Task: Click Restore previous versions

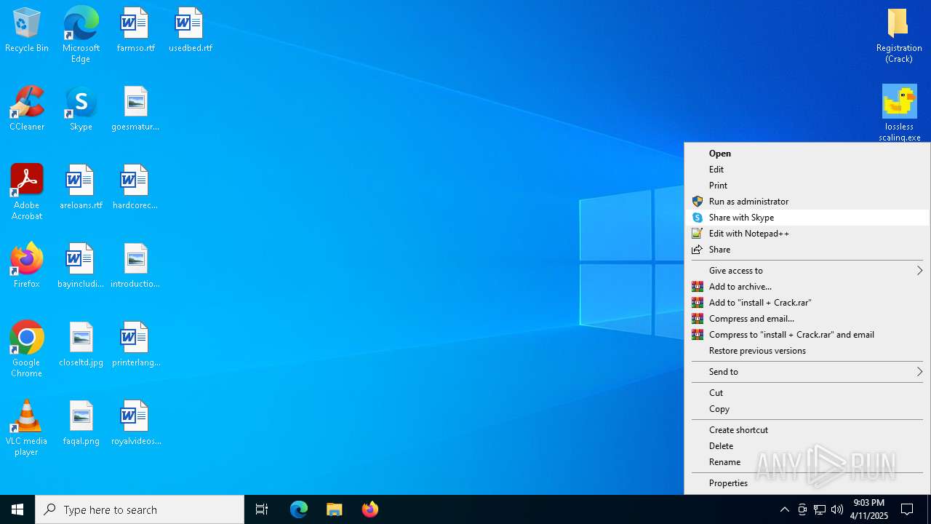Action: point(807,351)
